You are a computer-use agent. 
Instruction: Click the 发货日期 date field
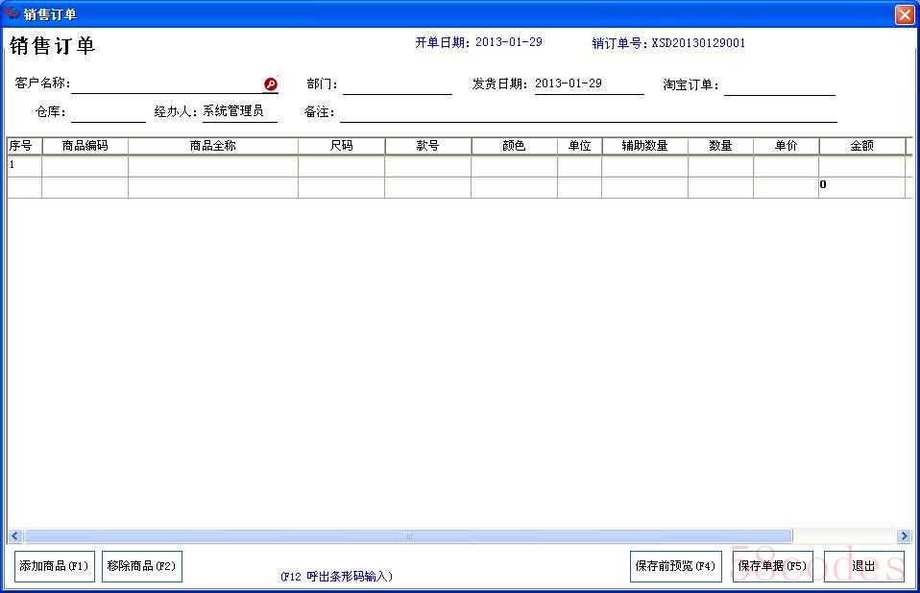point(587,84)
